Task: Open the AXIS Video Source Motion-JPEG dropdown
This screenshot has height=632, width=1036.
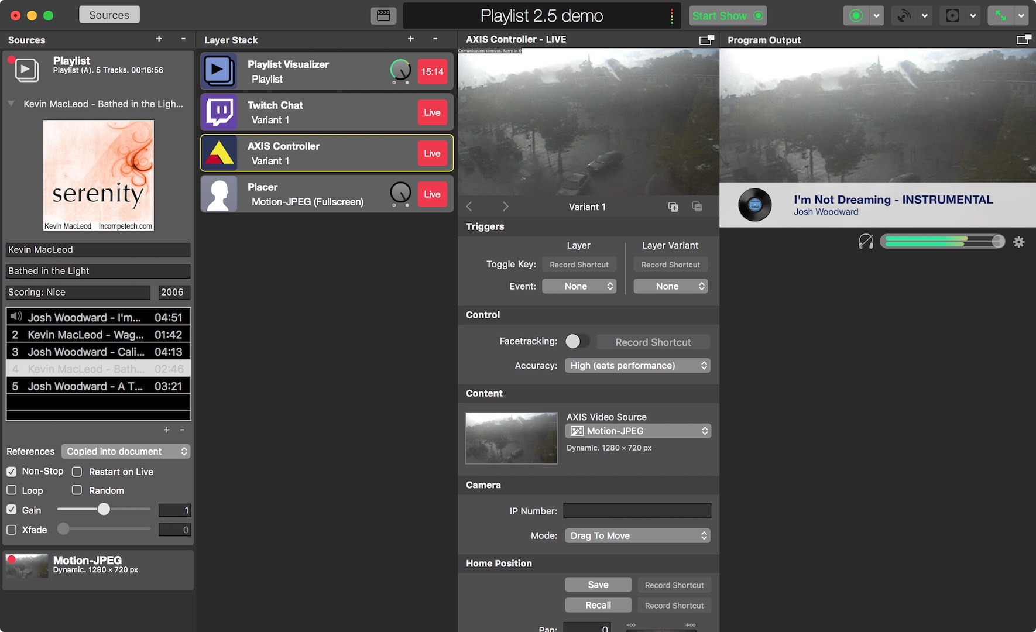Action: click(x=638, y=431)
